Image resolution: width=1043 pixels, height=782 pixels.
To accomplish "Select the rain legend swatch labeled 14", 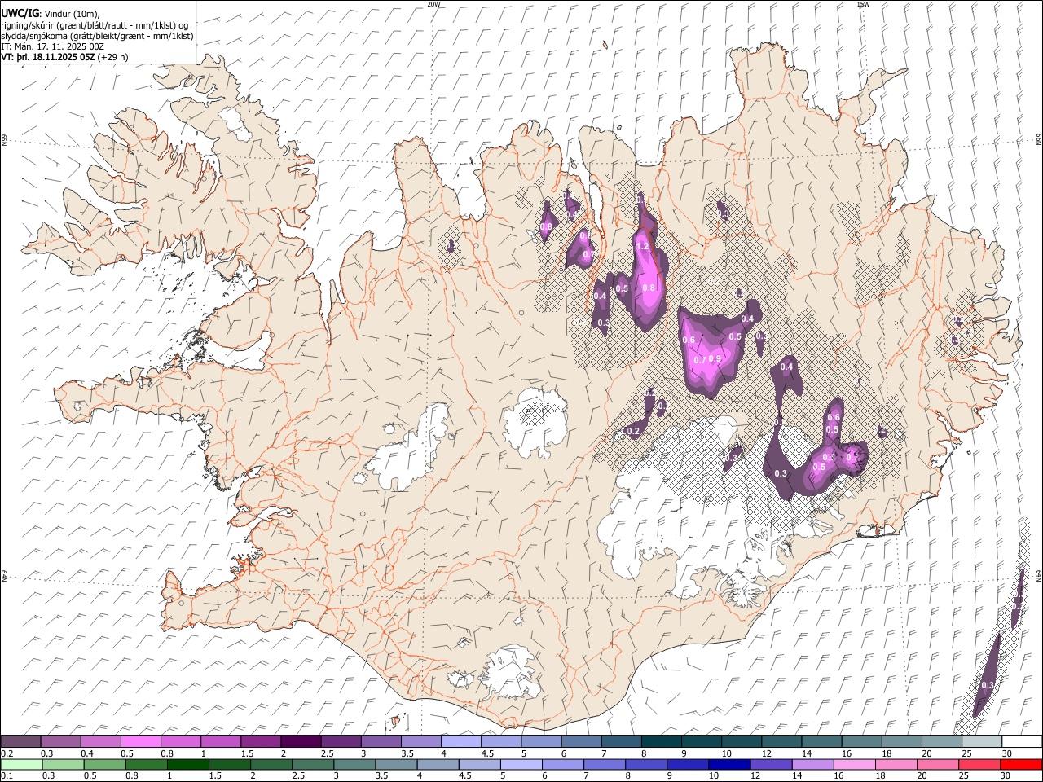I will pyautogui.click(x=812, y=764).
